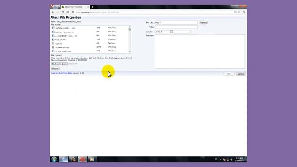
Task: Open the Window dropdown set to Default
Action: pos(164,32)
